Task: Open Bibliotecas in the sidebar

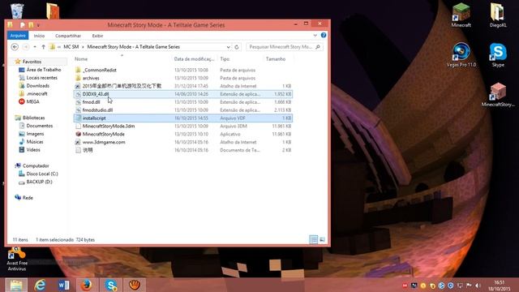Action: coord(33,118)
